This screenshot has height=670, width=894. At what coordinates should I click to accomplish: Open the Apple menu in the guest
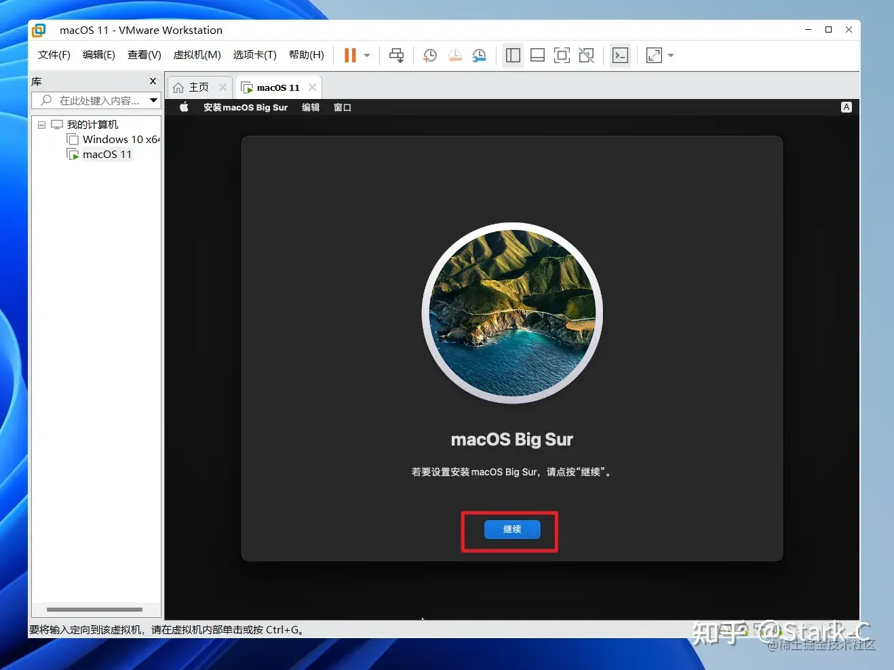tap(184, 107)
